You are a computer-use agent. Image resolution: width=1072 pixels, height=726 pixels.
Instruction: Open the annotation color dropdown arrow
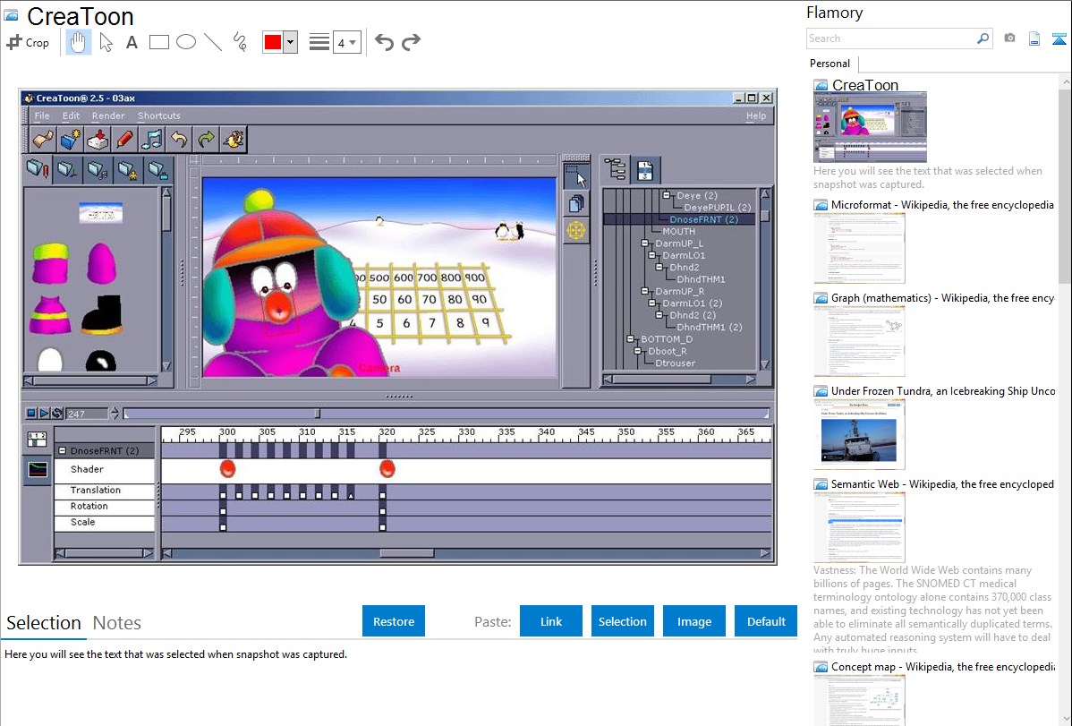(291, 42)
